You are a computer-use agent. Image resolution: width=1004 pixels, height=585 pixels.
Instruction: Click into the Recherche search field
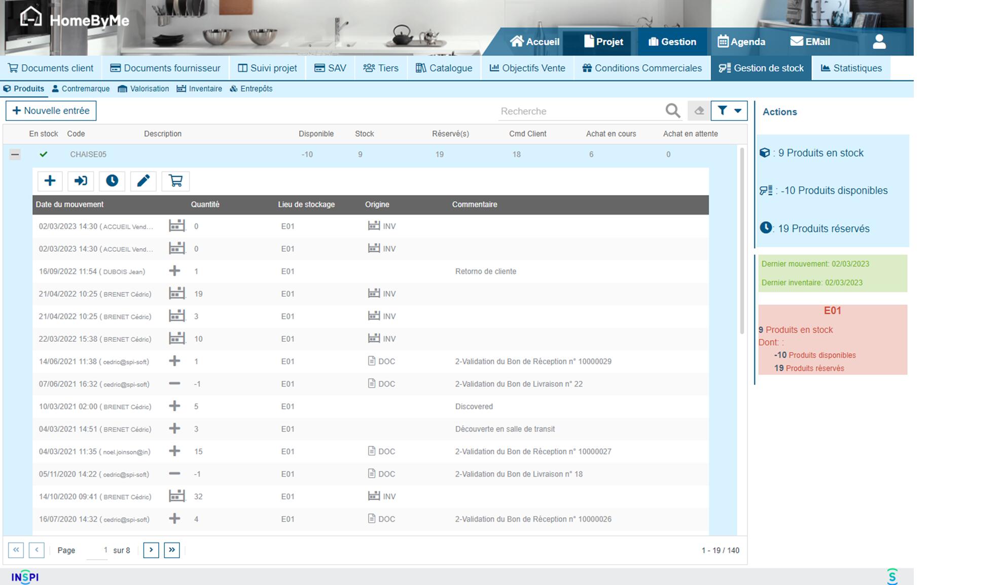coord(578,111)
